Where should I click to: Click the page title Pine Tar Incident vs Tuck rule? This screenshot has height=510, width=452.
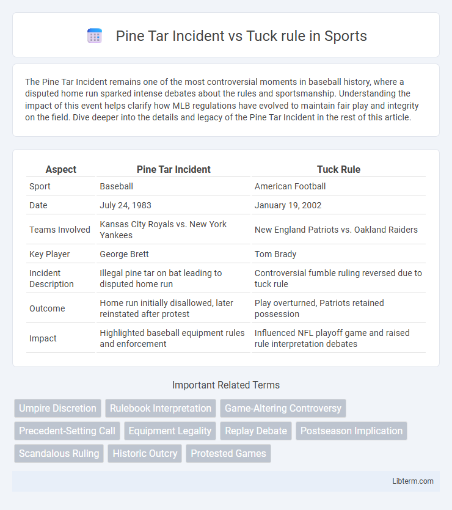(241, 36)
